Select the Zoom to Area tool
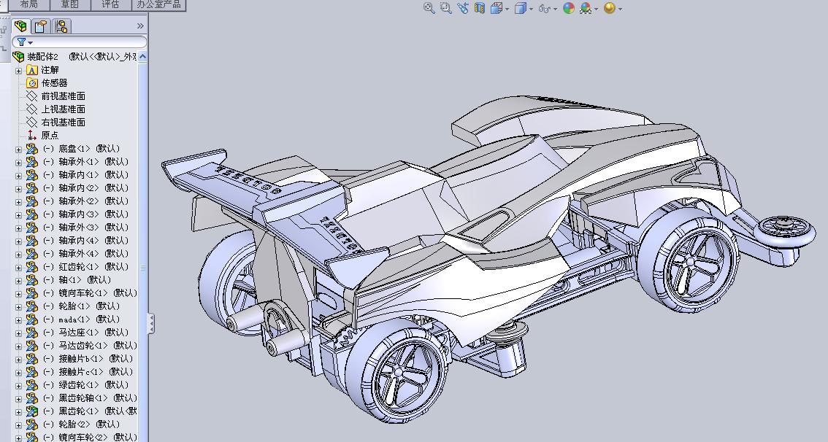The height and width of the screenshot is (442, 828). [445, 8]
